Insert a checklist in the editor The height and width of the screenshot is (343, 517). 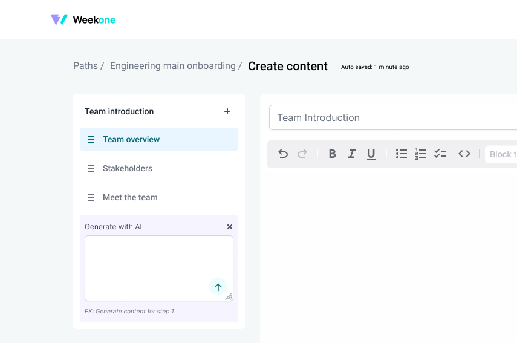click(x=440, y=154)
